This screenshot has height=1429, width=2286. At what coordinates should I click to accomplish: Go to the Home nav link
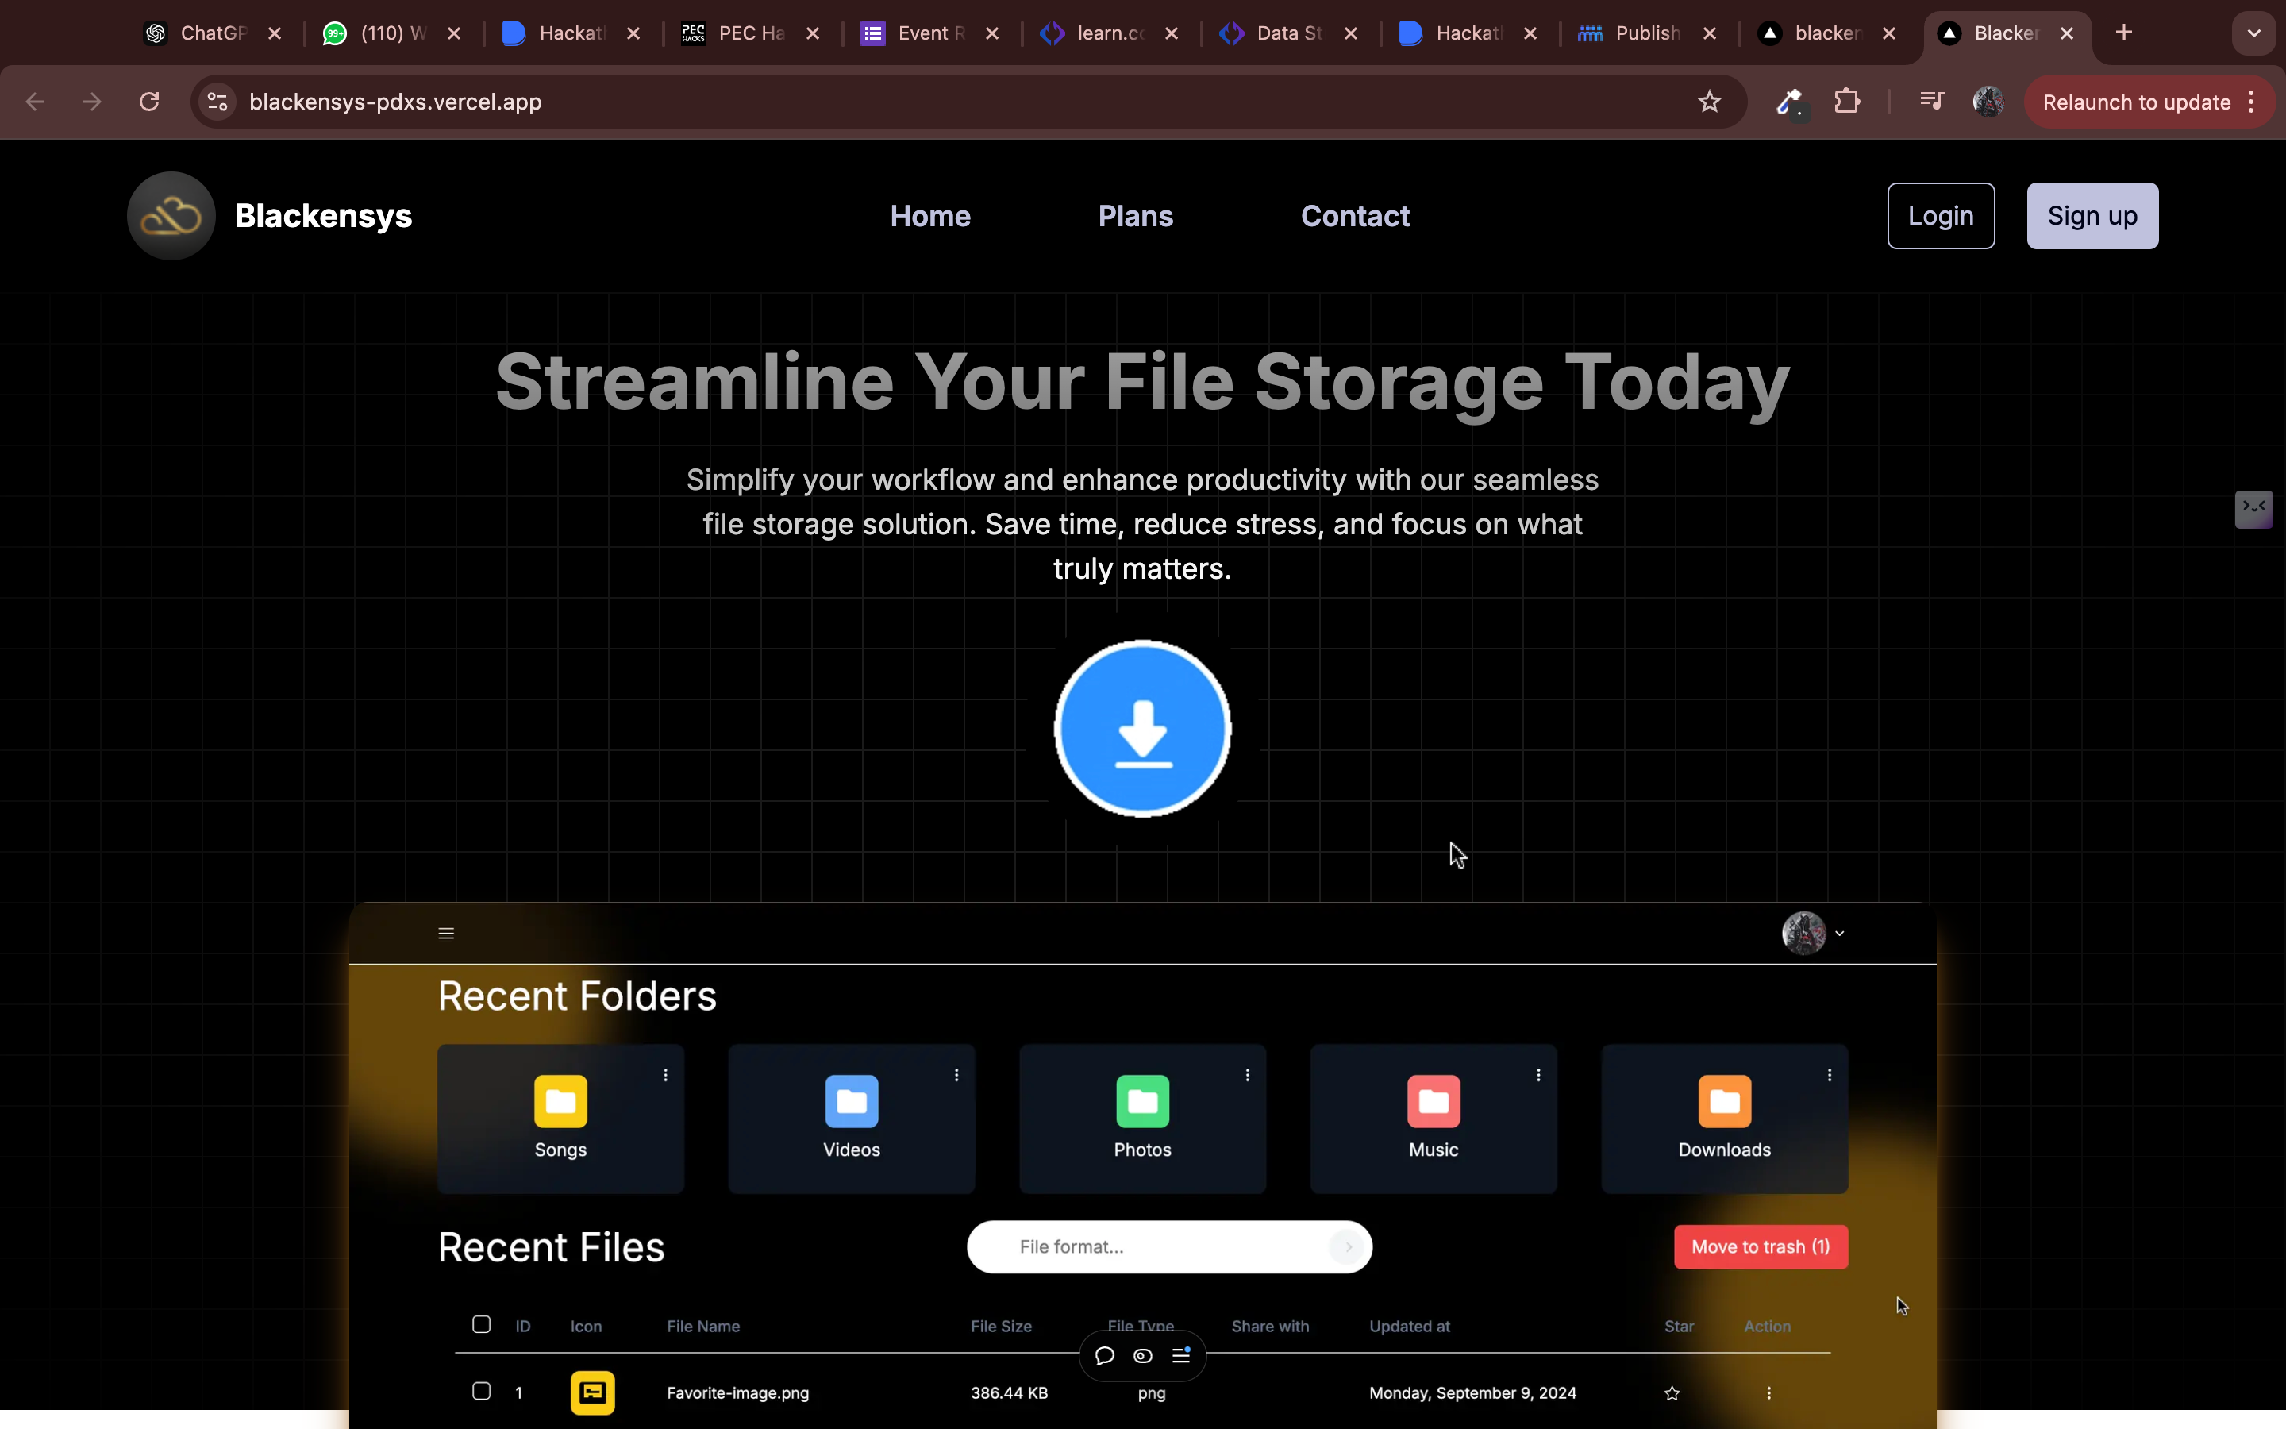pos(930,217)
